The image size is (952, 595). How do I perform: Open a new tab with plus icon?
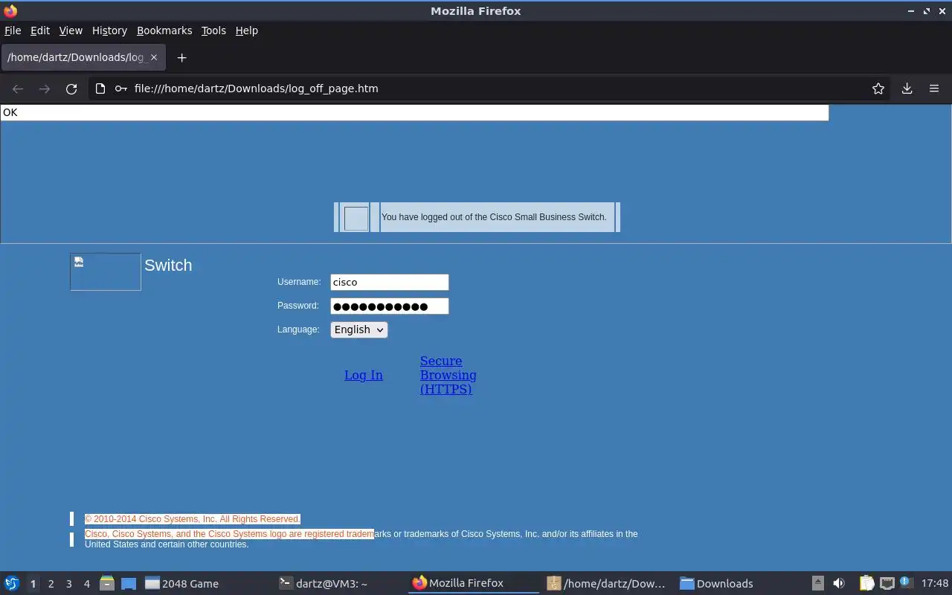point(181,57)
